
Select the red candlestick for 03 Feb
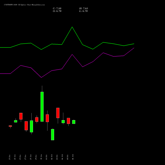click(58, 113)
